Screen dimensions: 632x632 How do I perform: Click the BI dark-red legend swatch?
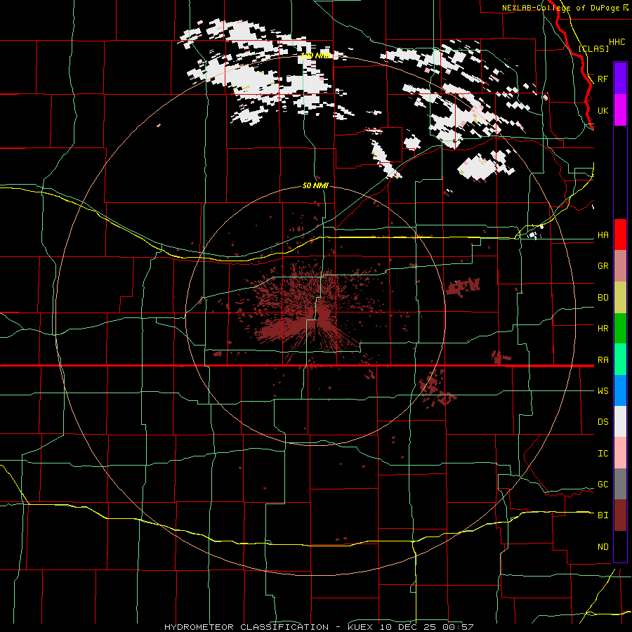click(x=620, y=515)
